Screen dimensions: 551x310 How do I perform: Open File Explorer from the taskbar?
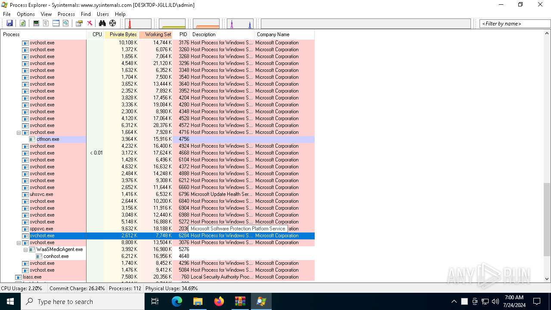click(x=198, y=301)
